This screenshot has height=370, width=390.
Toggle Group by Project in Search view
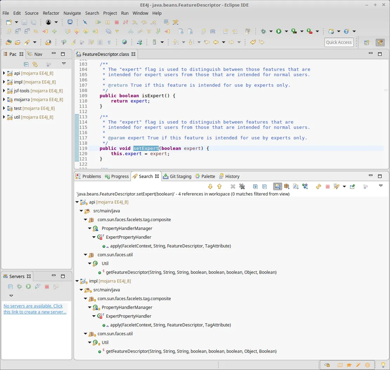278,186
